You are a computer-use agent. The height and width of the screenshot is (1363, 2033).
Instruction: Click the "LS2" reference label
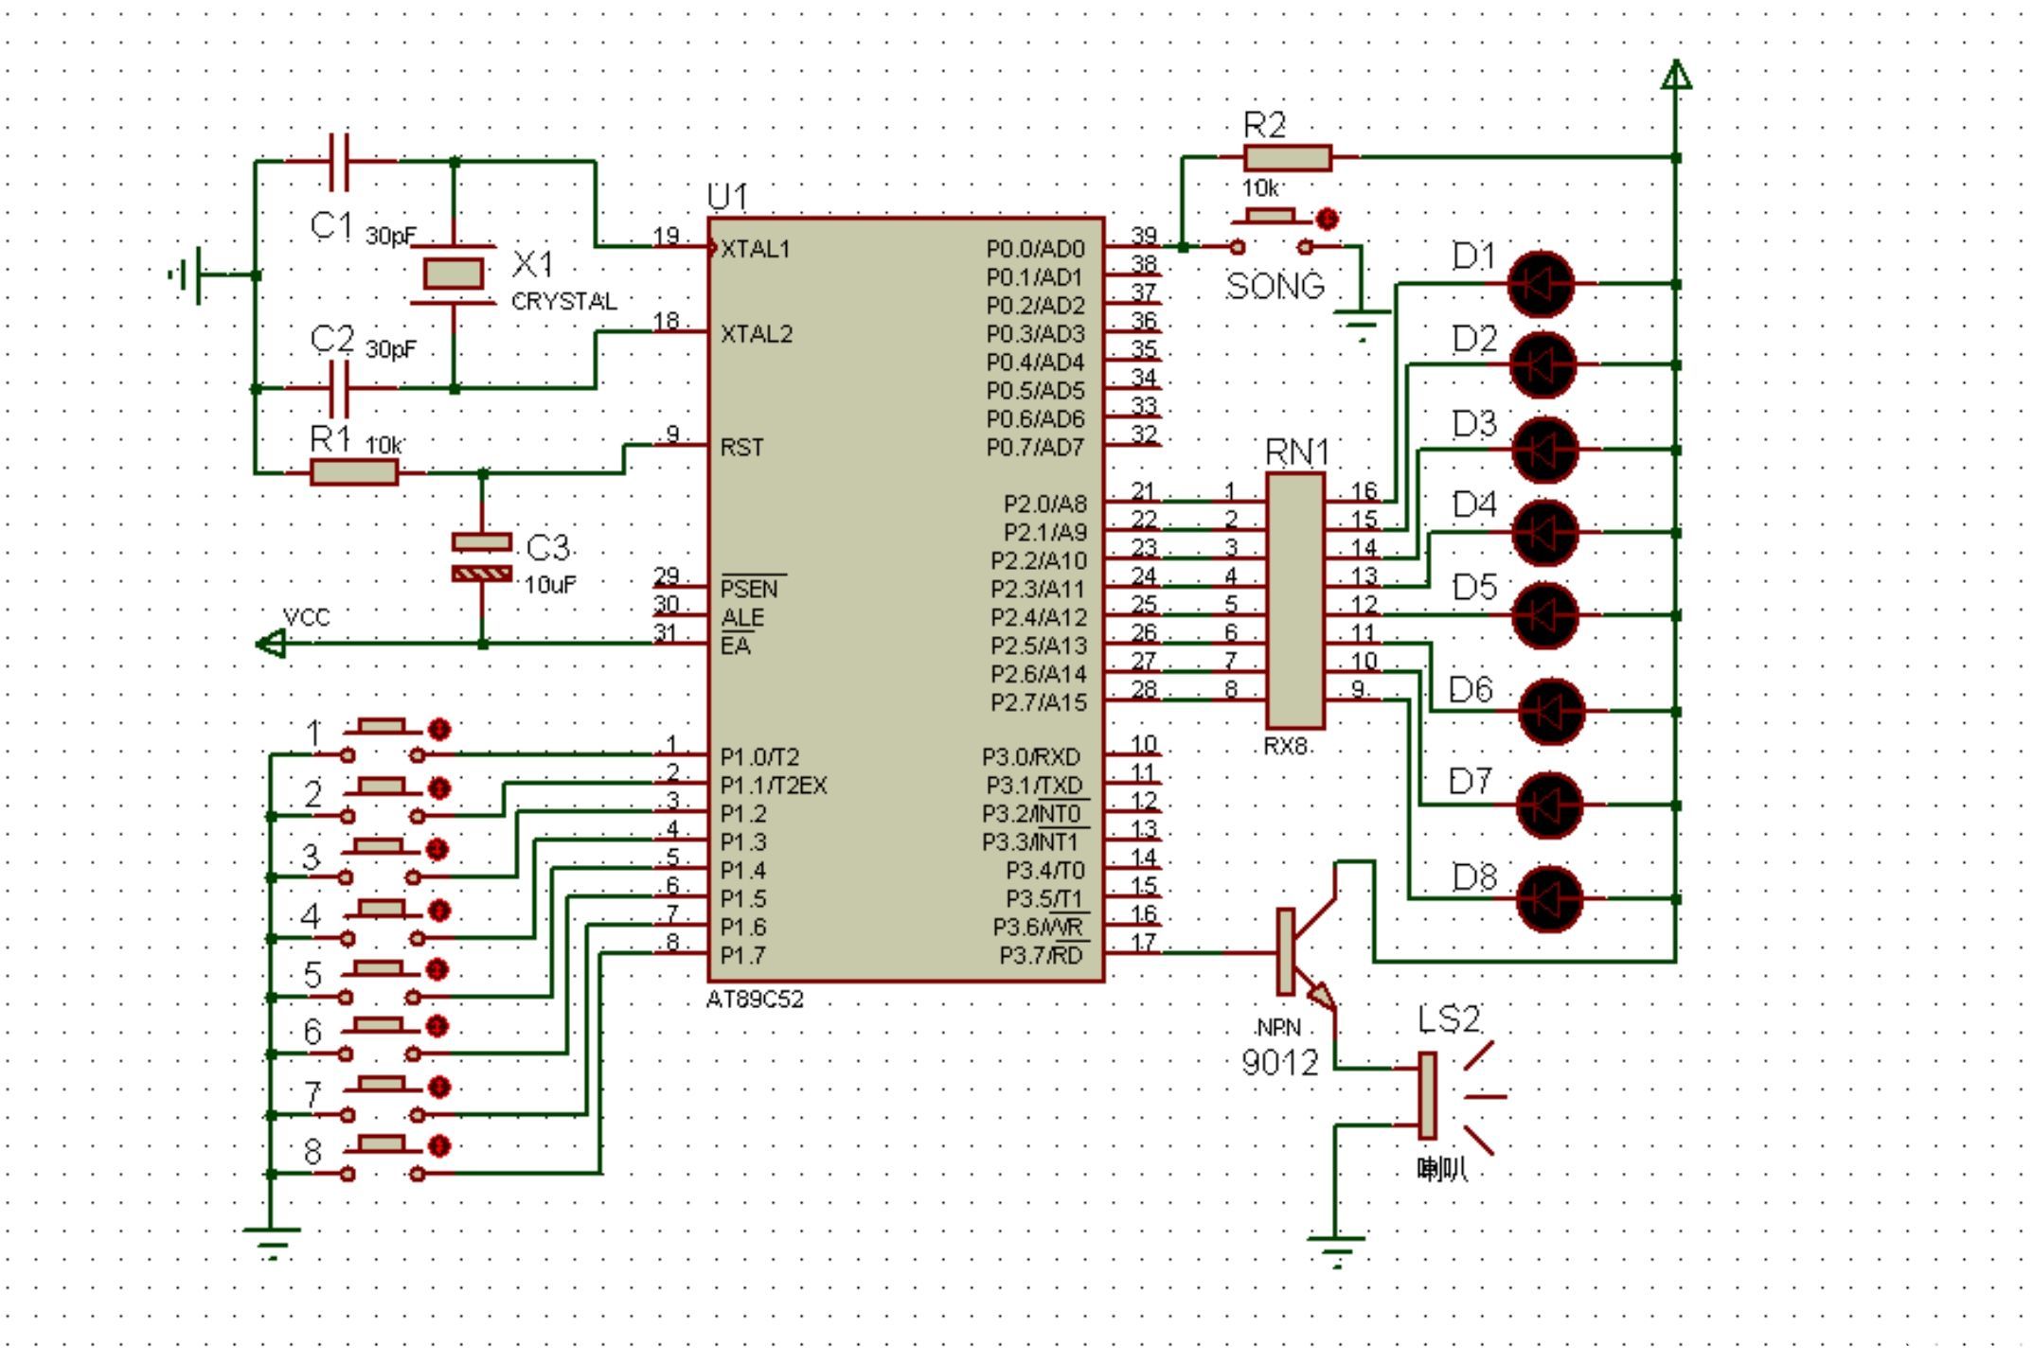point(1450,1019)
